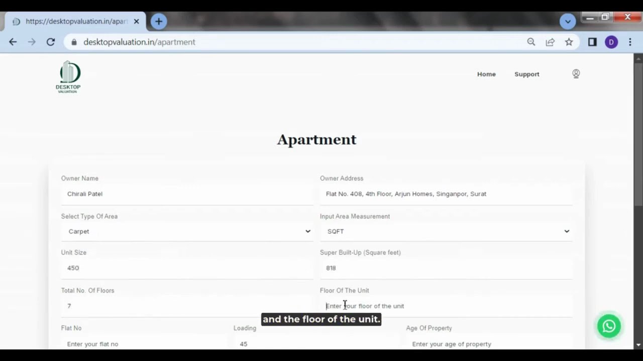Click the Desktop Valuation logo
This screenshot has width=643, height=361.
68,77
